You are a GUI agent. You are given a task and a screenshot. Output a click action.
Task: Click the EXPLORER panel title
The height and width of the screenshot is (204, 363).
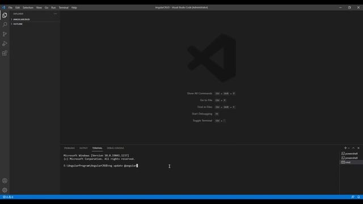tap(18, 14)
